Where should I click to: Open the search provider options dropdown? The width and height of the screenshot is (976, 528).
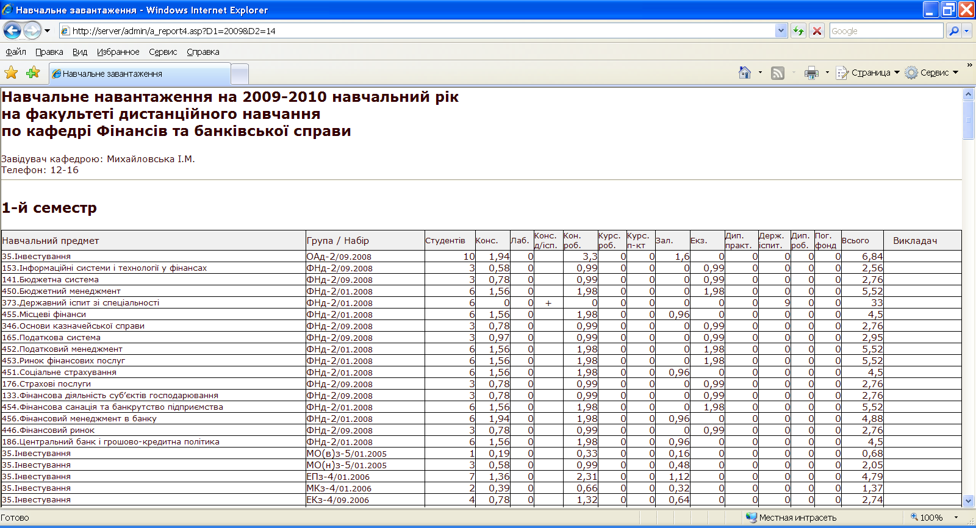967,30
